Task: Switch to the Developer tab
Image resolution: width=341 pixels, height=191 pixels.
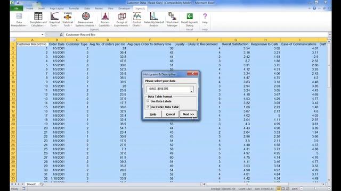Action: [x=124, y=8]
